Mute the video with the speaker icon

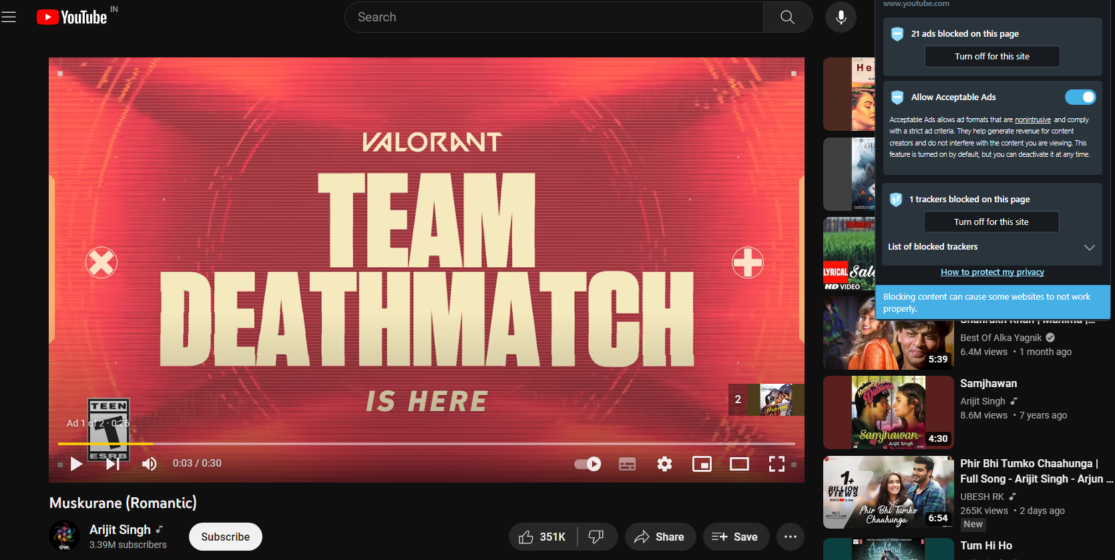[x=150, y=464]
